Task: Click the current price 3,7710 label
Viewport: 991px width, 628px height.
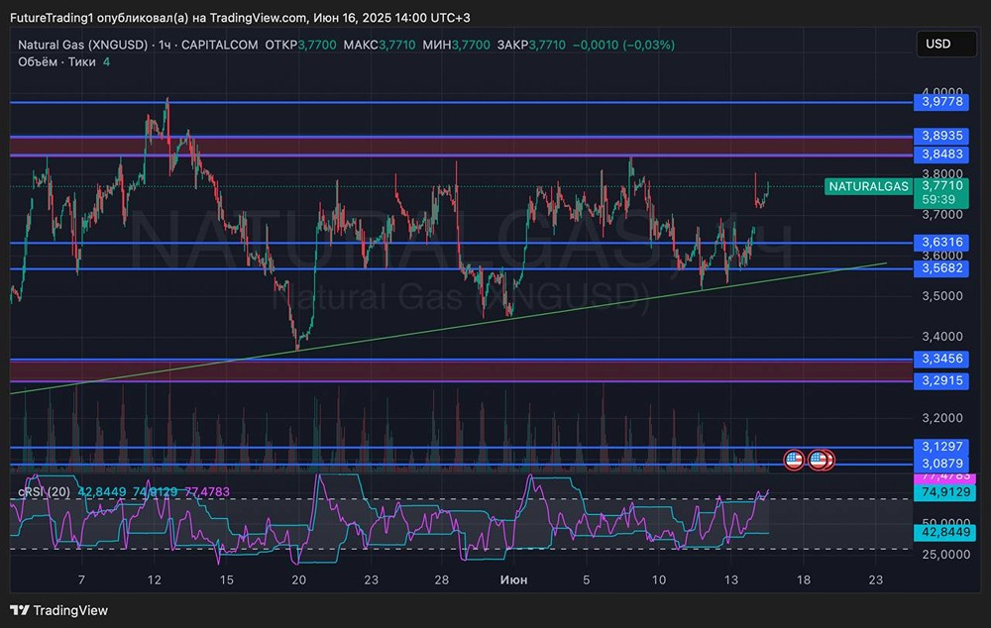Action: pyautogui.click(x=941, y=185)
